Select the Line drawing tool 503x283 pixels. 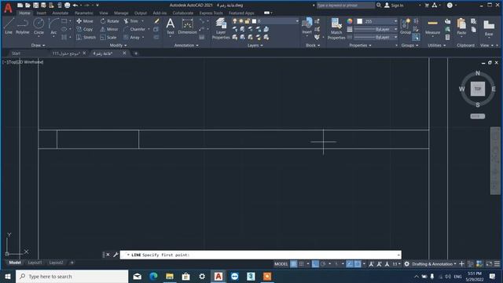9,26
